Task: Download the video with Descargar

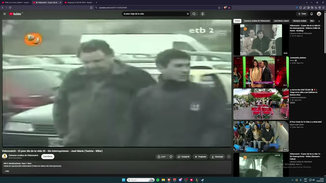Action: pyautogui.click(x=217, y=157)
